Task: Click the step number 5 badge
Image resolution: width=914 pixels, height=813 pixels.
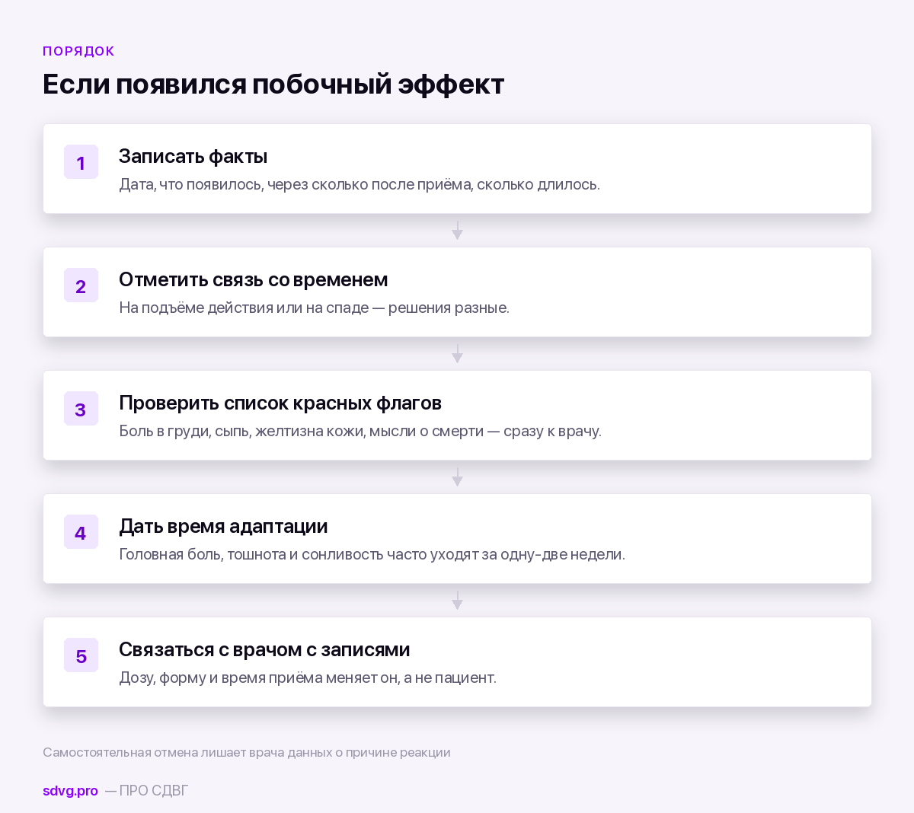Action: point(81,655)
